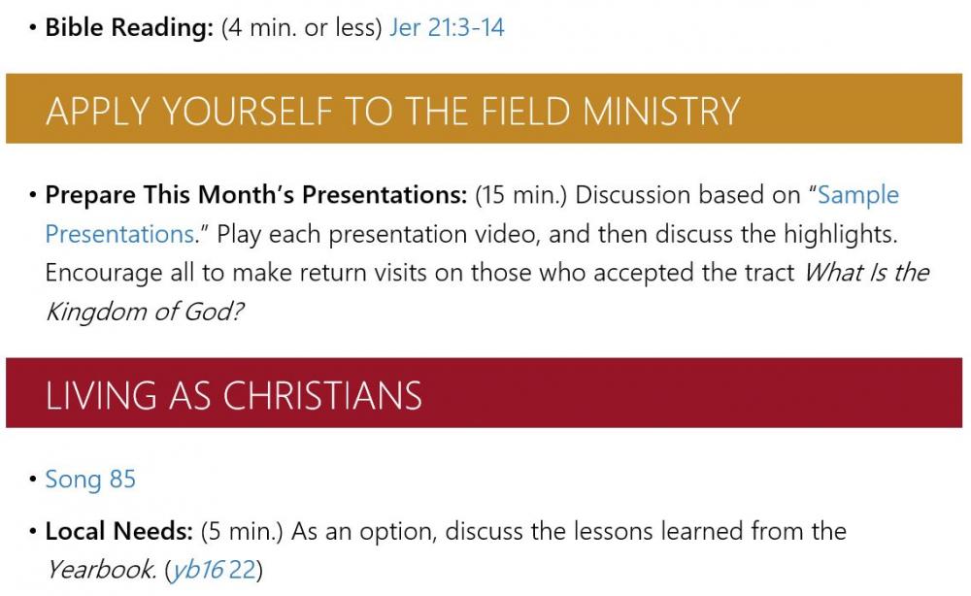The width and height of the screenshot is (971, 596).
Task: Open the Song 85 link
Action: 90,480
